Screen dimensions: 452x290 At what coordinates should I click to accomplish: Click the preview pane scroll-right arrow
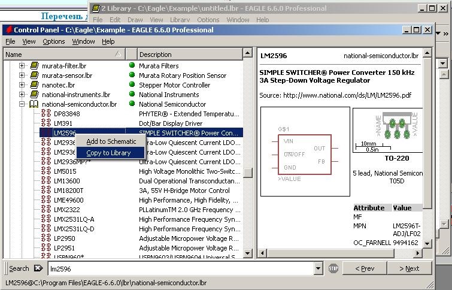click(418, 253)
